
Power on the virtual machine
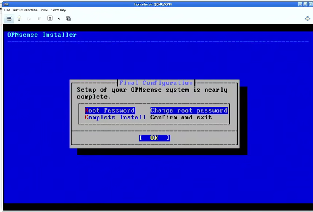(x=29, y=19)
